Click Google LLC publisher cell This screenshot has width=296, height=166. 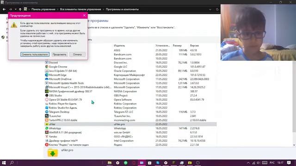click(x=120, y=66)
